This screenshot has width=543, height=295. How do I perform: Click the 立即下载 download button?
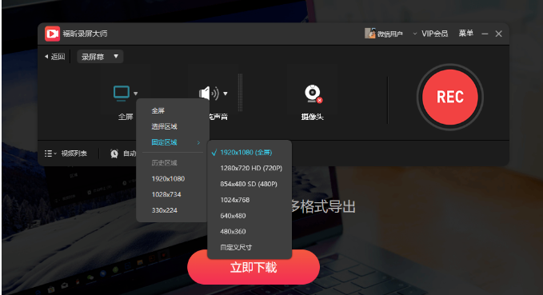(254, 267)
